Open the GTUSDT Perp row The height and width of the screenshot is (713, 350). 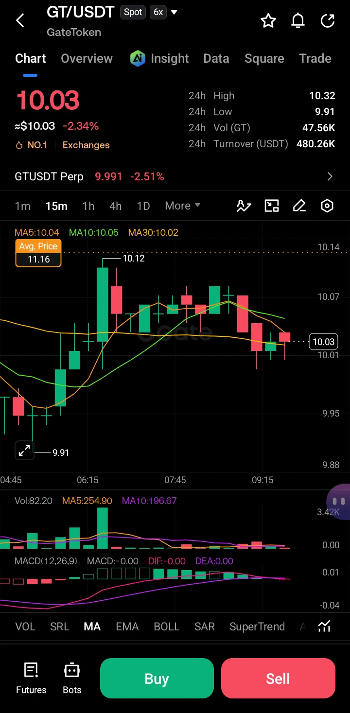[x=175, y=176]
